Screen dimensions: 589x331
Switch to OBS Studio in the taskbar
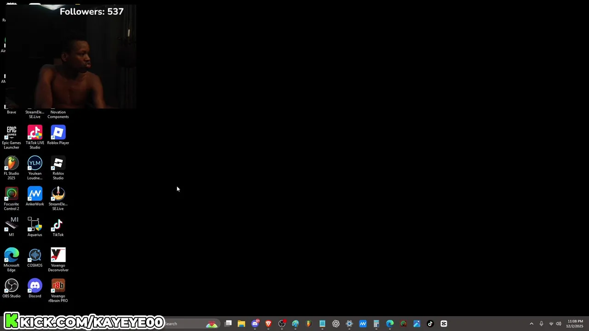click(x=282, y=324)
